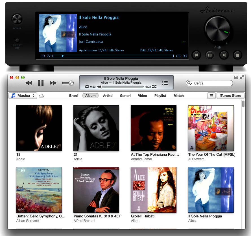The image size is (251, 236).
Task: Zoom iTunes window with green button
Action: coord(23,77)
